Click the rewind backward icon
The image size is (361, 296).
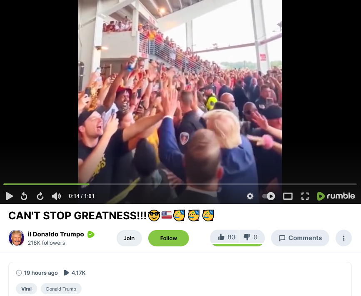click(x=24, y=196)
